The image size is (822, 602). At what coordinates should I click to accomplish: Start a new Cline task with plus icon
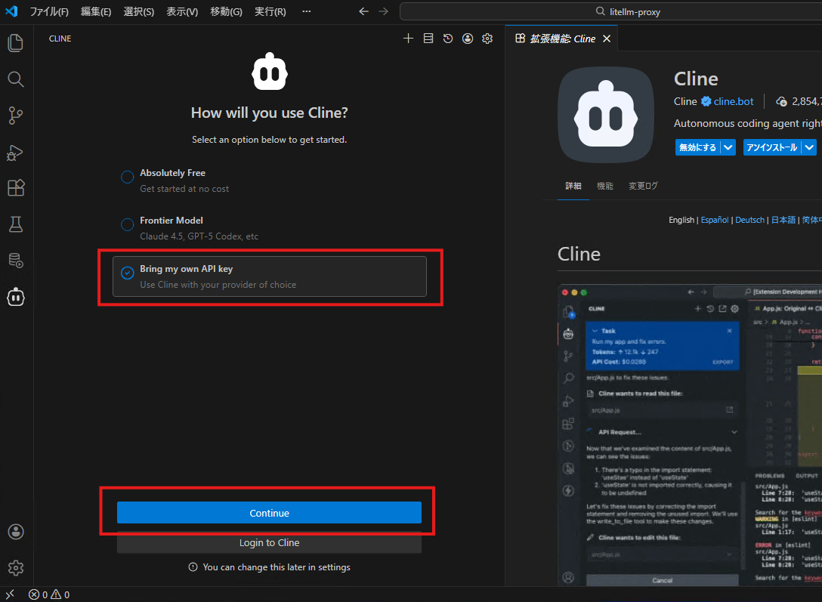coord(409,39)
